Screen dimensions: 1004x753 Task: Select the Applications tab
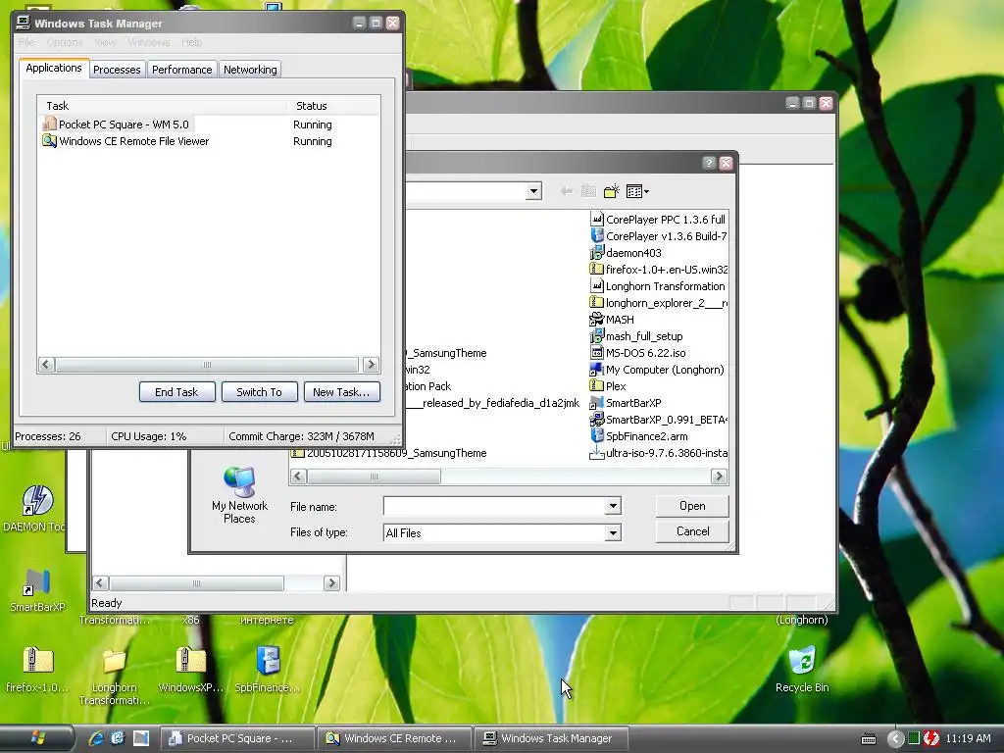[54, 68]
